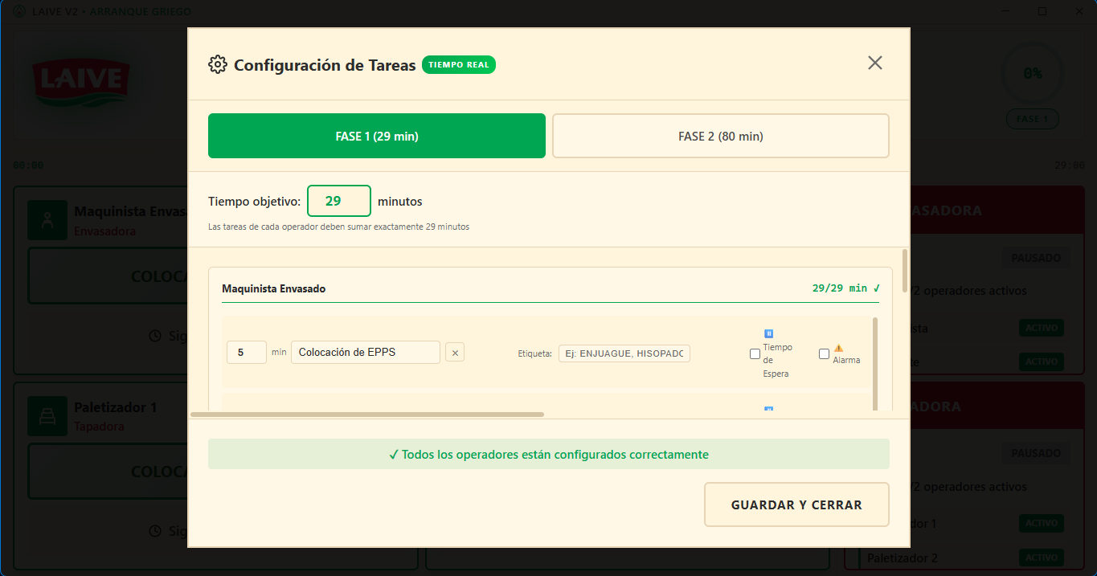Click the TIEMPO REAL badge
The image size is (1097, 576).
click(459, 64)
